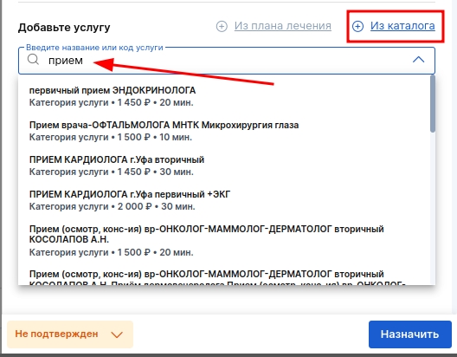This screenshot has height=357, width=457.
Task: Pick ПРИЕМ КАРДИОЛОГА г.Уфа первичный +ЭКГ
Action: pos(224,200)
